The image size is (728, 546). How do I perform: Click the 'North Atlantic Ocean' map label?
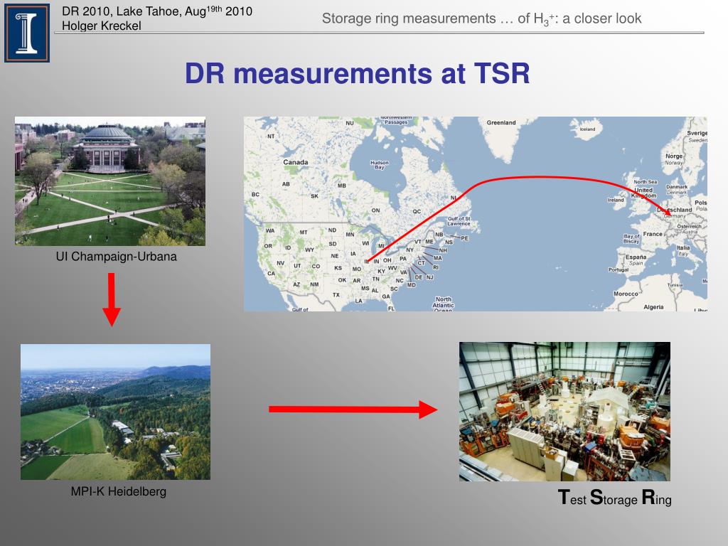443,304
